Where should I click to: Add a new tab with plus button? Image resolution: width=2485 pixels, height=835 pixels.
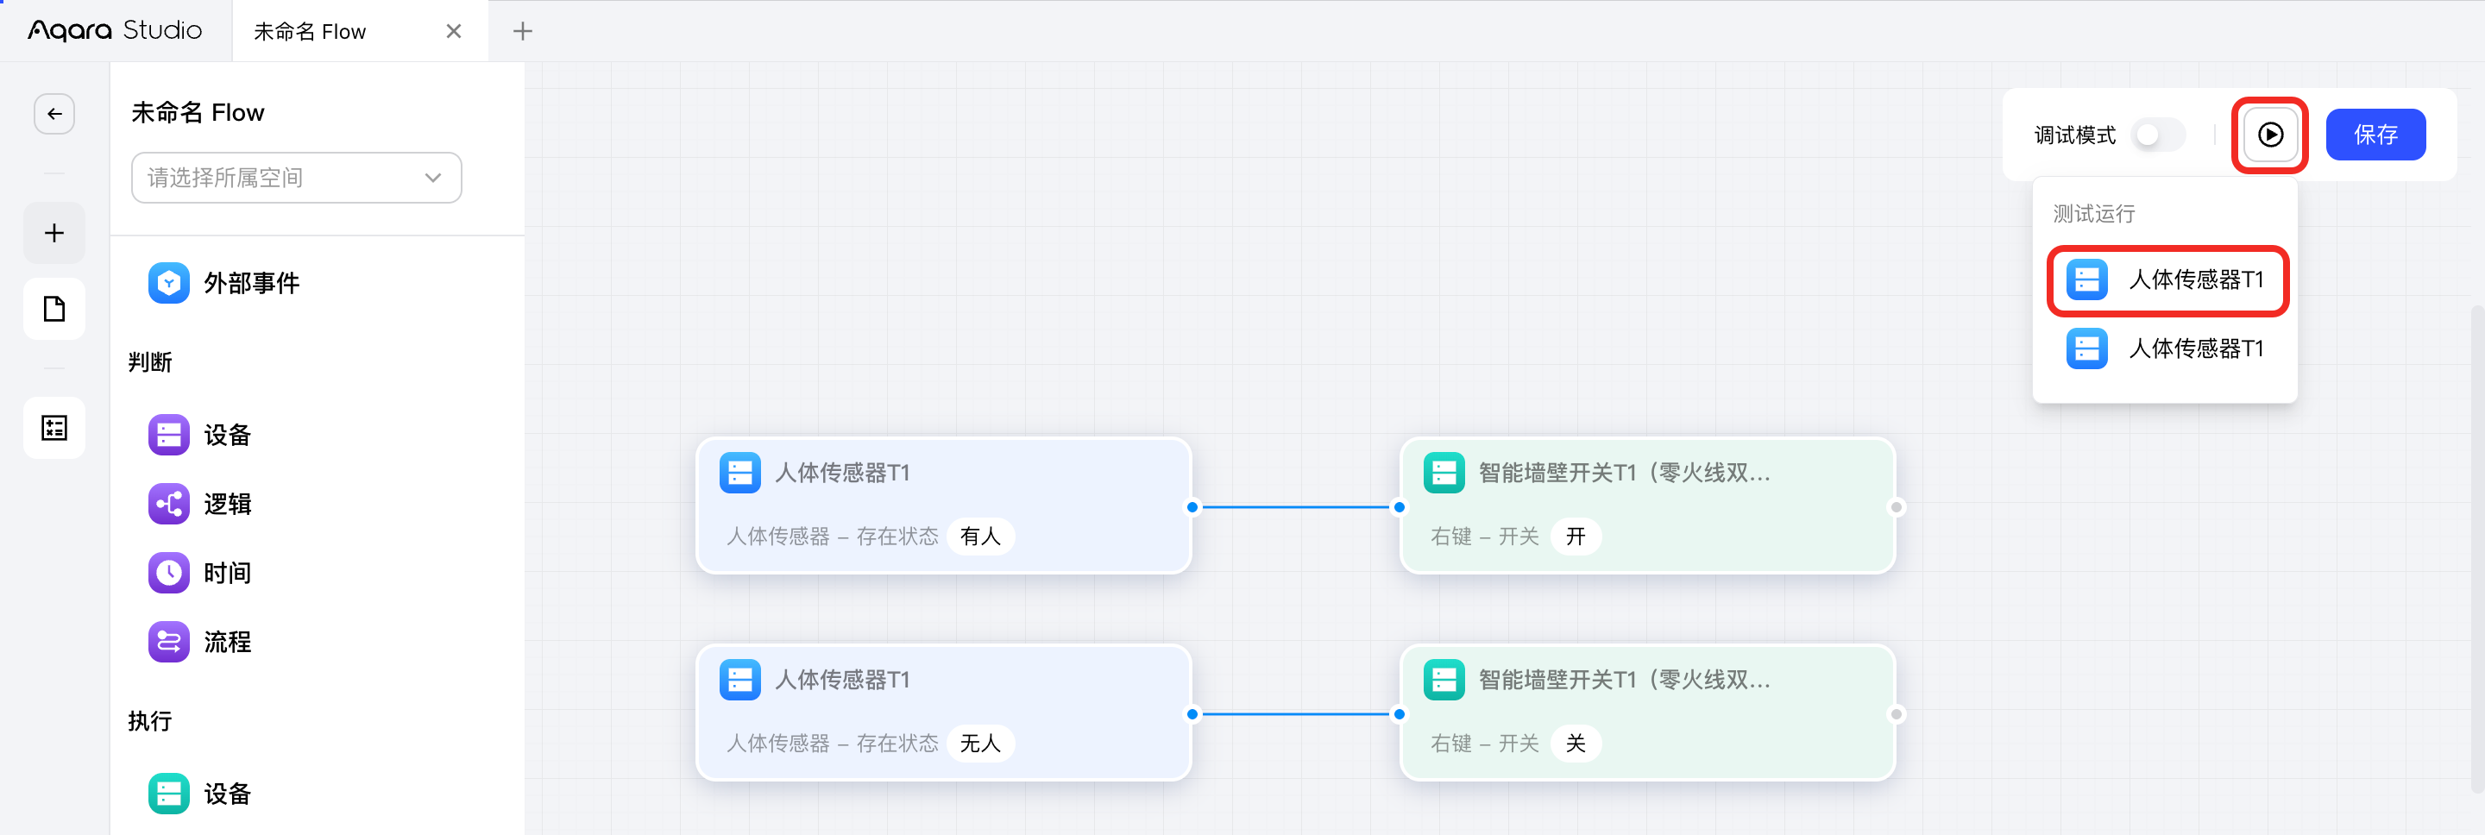pyautogui.click(x=522, y=32)
